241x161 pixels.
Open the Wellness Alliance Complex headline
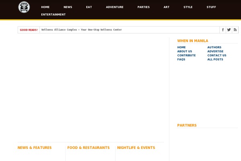click(82, 30)
